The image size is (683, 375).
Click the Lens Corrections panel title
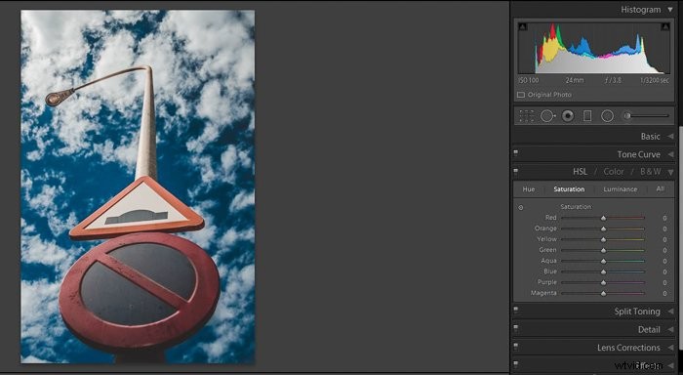pos(628,348)
